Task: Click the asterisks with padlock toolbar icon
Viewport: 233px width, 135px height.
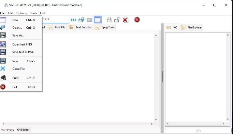Action: click(81, 20)
